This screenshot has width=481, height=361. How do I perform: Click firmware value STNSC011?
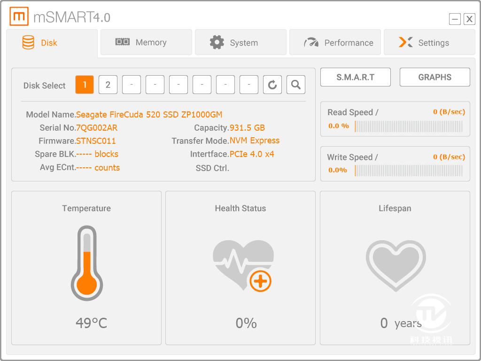click(96, 141)
